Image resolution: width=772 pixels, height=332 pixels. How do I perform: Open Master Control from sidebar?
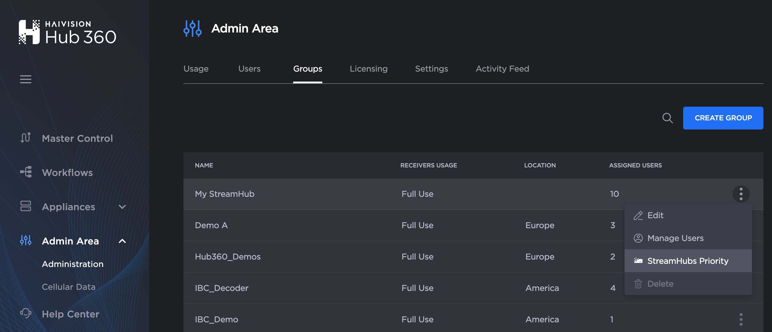(x=77, y=138)
